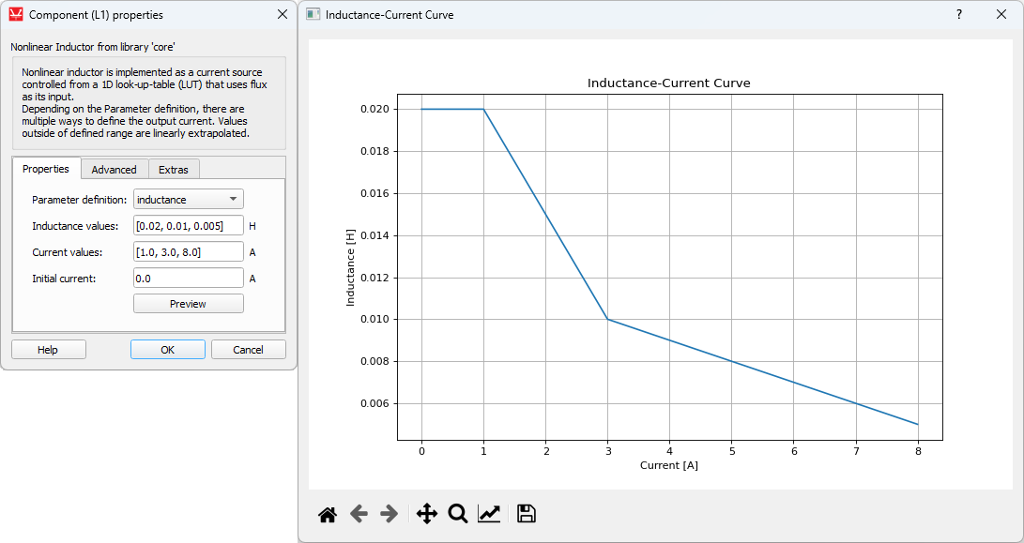Viewport: 1024px width, 543px height.
Task: Close the Inductance-Current Curve window
Action: click(x=1001, y=15)
